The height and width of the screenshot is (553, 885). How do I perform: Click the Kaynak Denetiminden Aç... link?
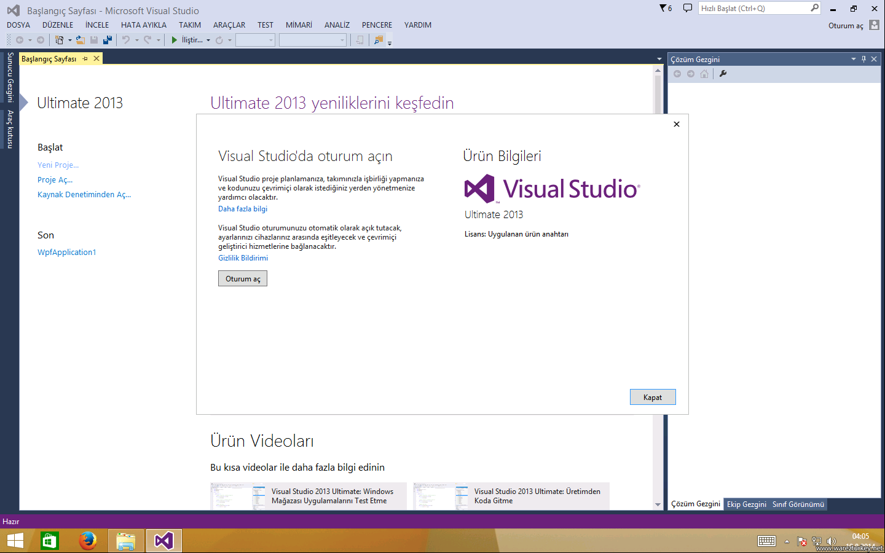coord(84,195)
